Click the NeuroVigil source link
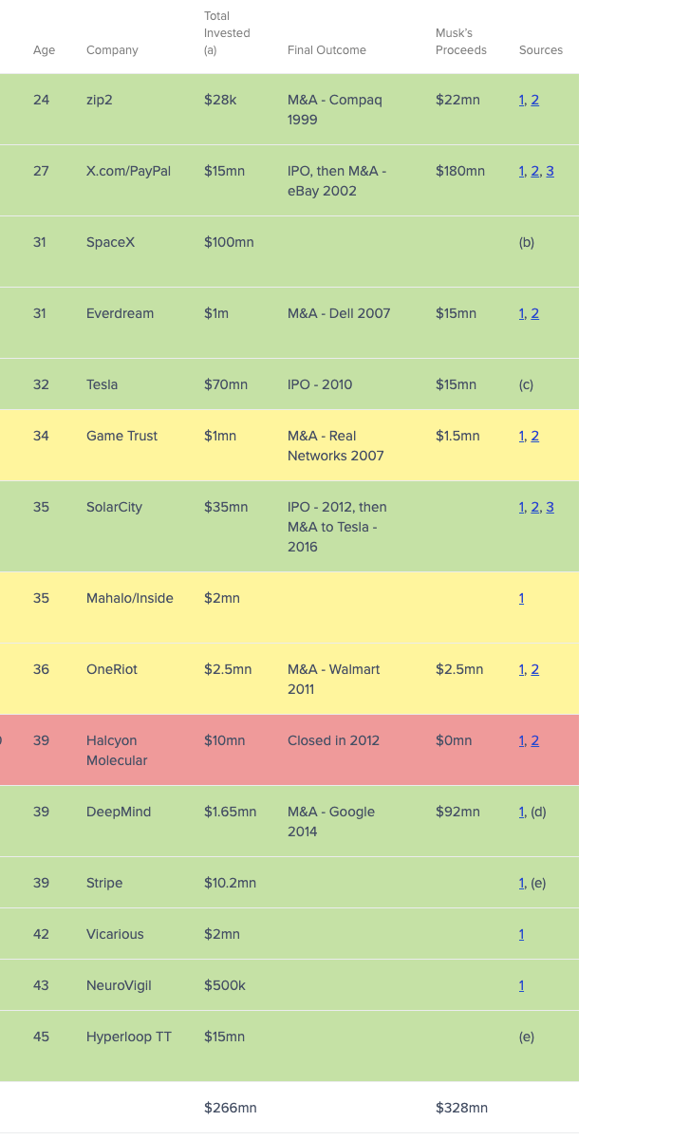The width and height of the screenshot is (690, 1140). 521,985
